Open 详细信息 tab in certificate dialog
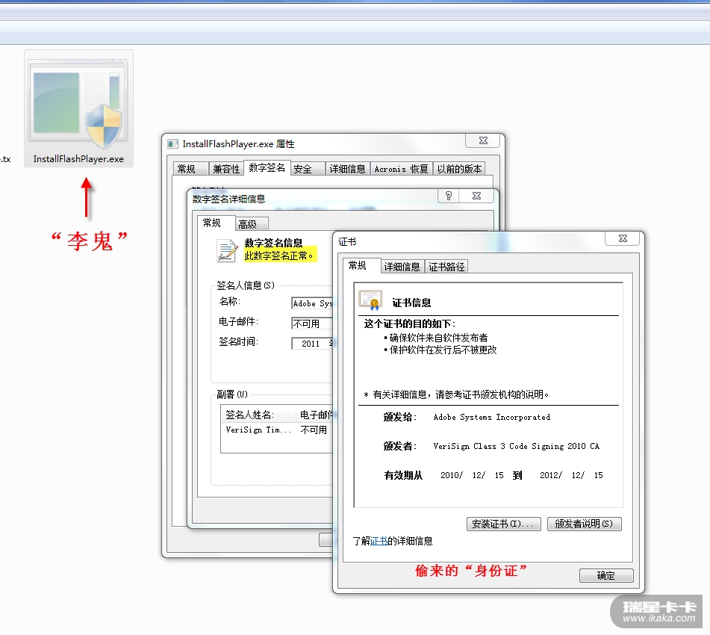The height and width of the screenshot is (635, 710). pos(402,267)
